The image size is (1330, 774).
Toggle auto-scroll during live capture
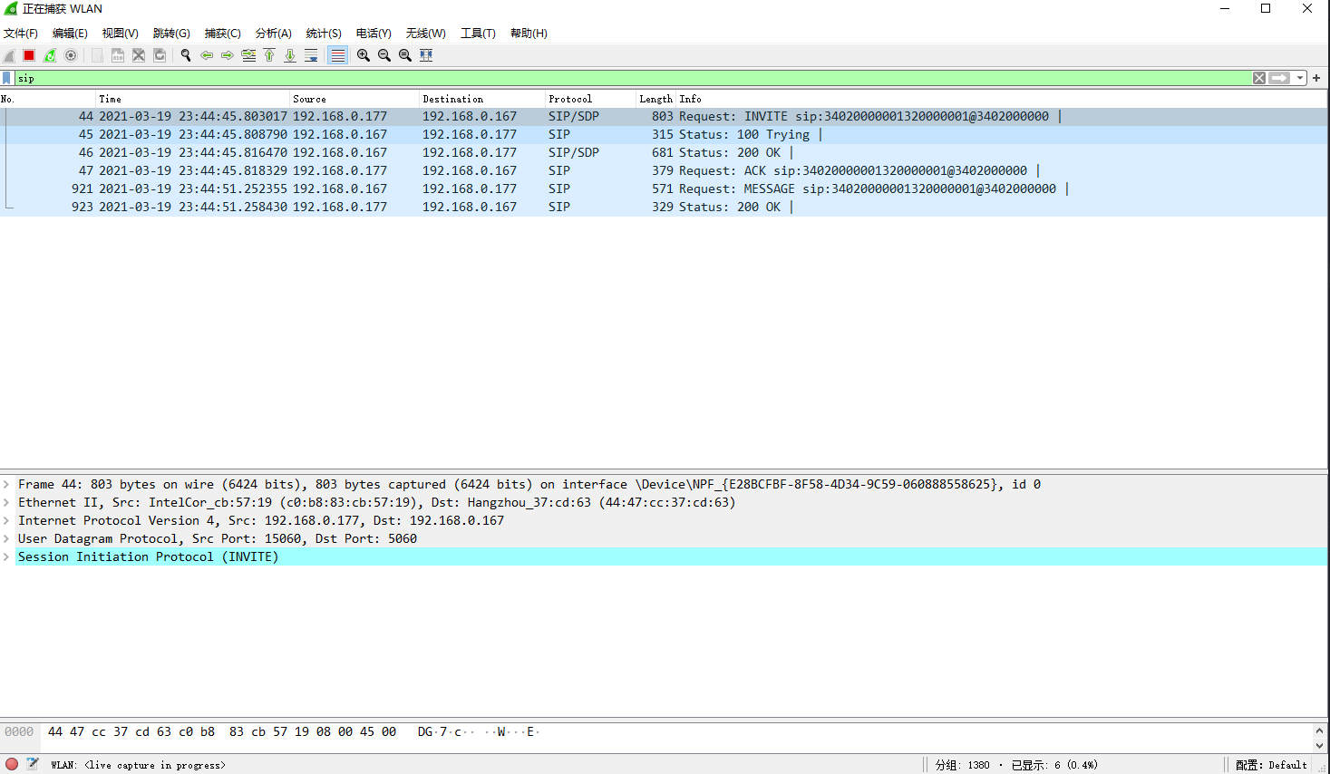pos(311,55)
